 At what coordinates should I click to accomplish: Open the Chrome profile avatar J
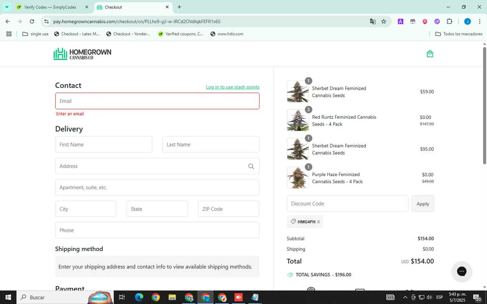[468, 21]
